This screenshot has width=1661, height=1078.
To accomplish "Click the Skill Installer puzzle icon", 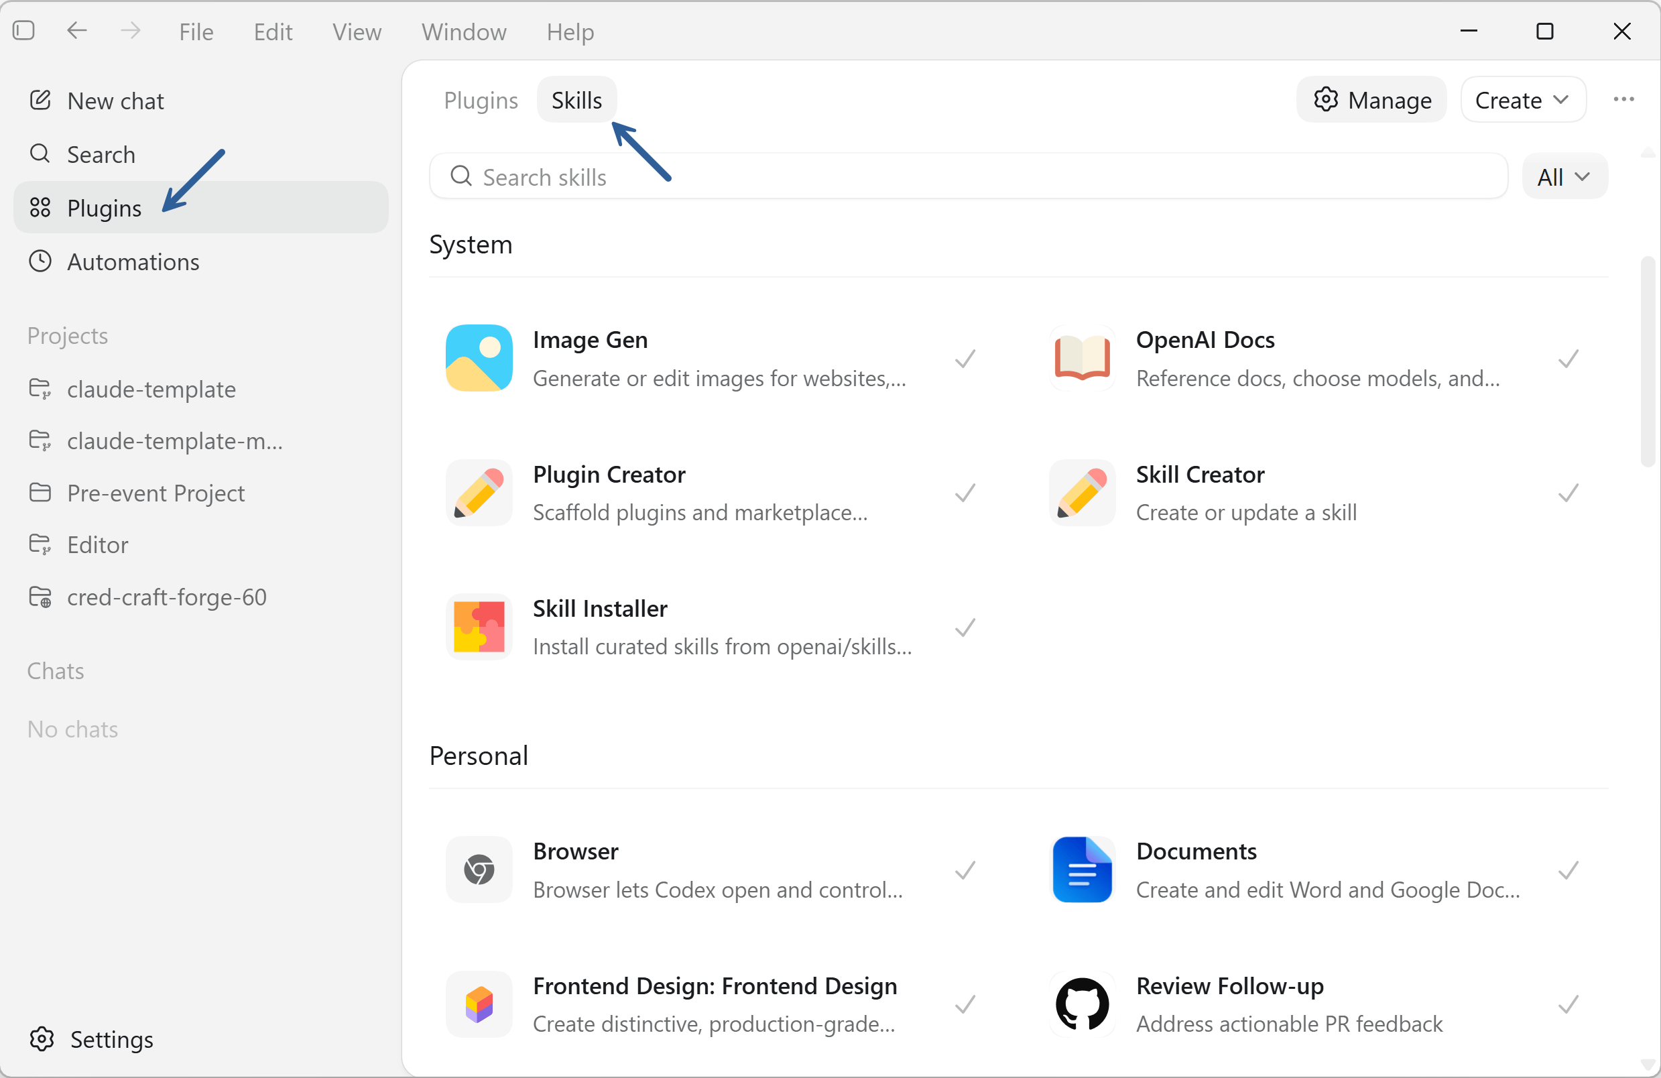I will (x=479, y=627).
